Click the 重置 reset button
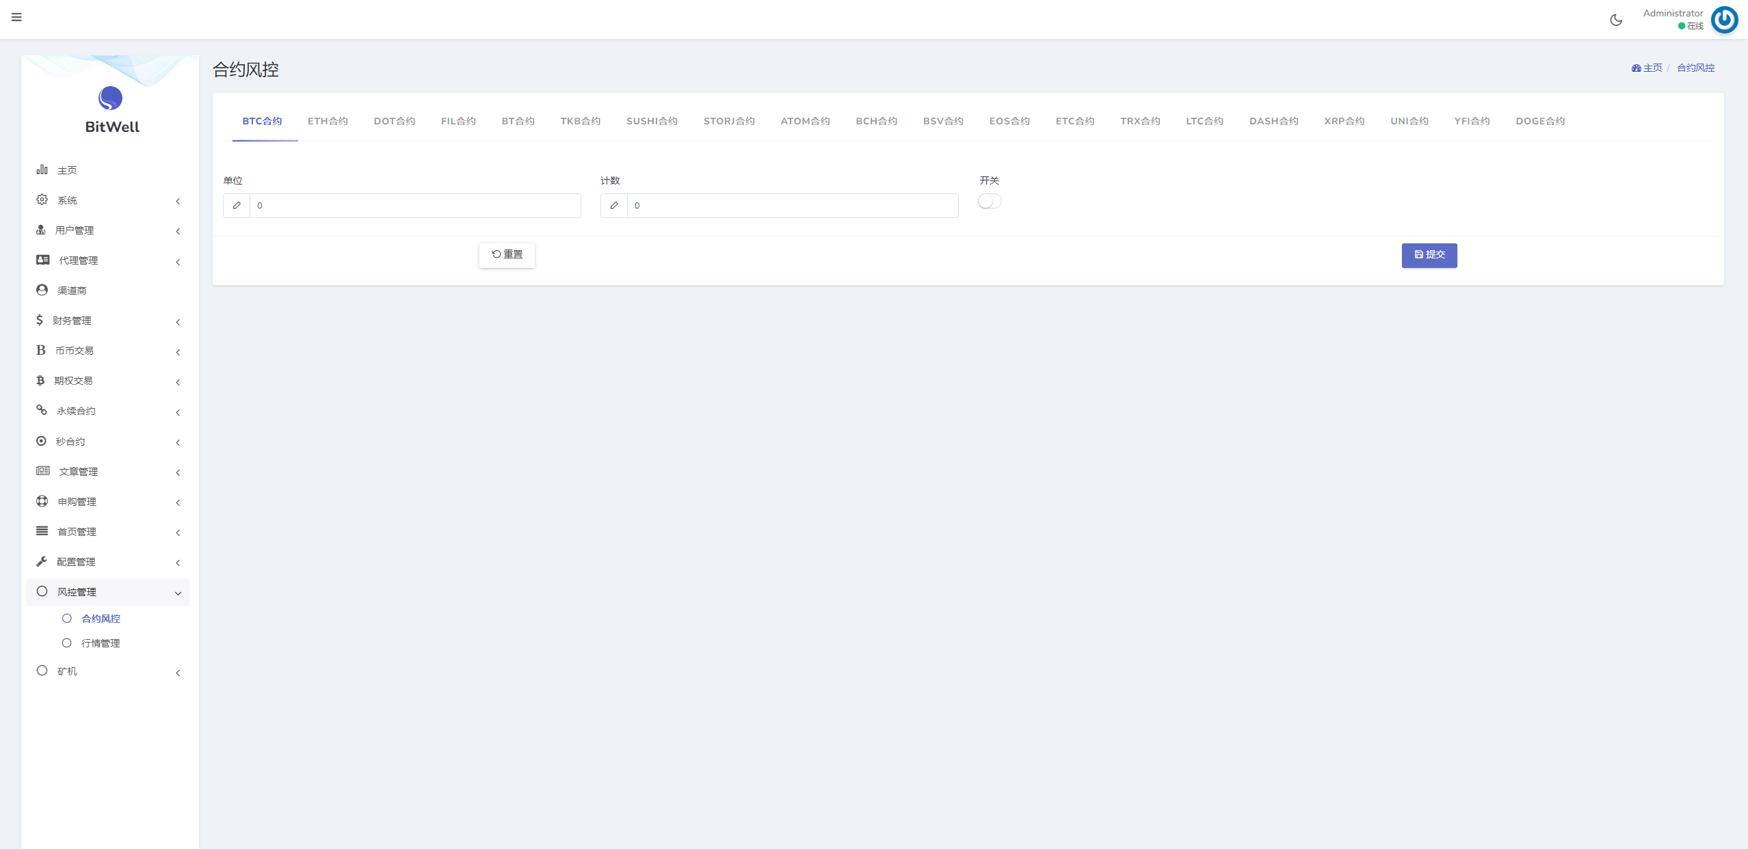 click(x=507, y=255)
